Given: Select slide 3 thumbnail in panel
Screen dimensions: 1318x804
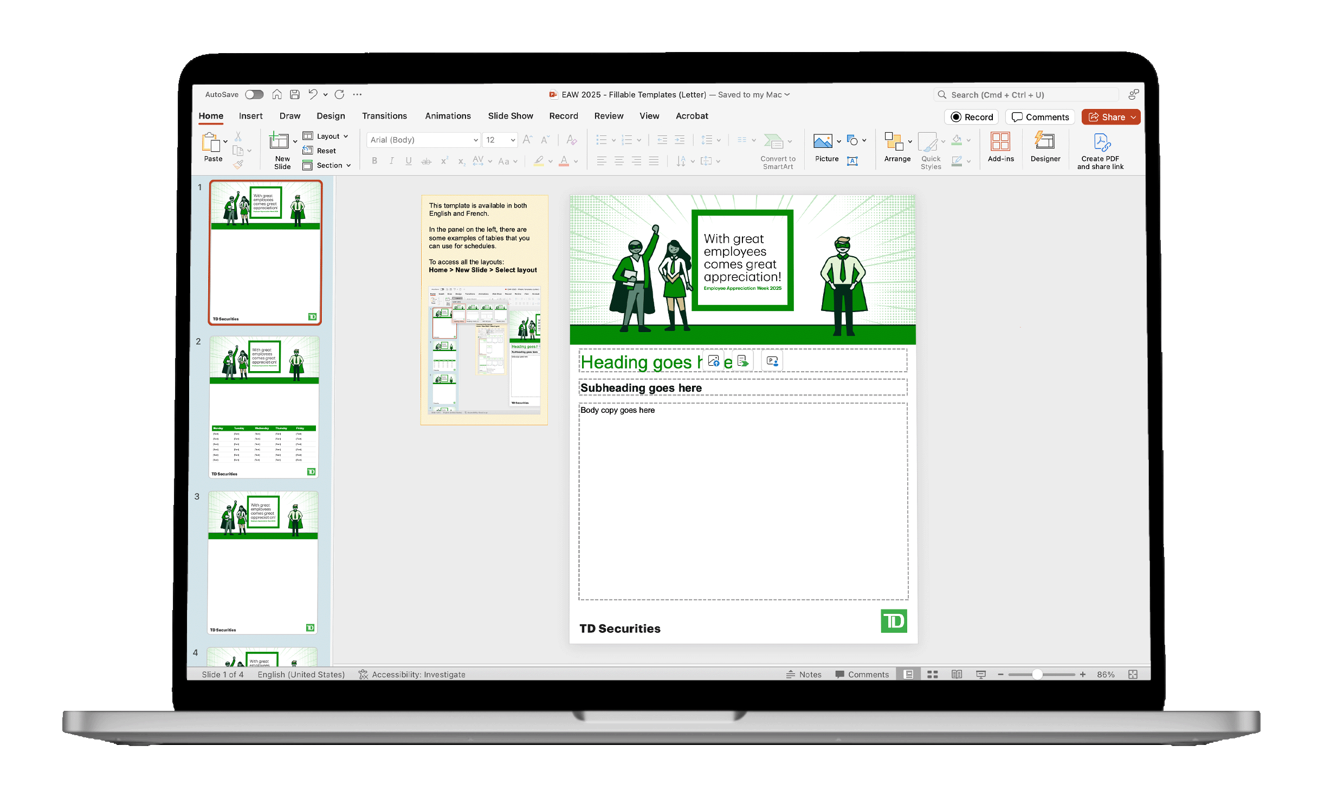Looking at the screenshot, I should coord(262,563).
